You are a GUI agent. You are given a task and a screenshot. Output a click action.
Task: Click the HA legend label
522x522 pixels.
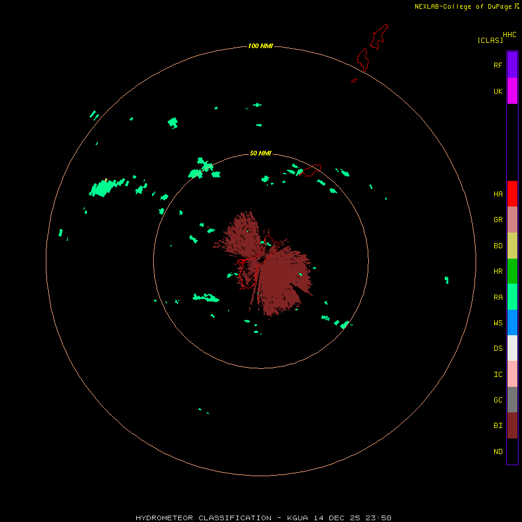498,194
